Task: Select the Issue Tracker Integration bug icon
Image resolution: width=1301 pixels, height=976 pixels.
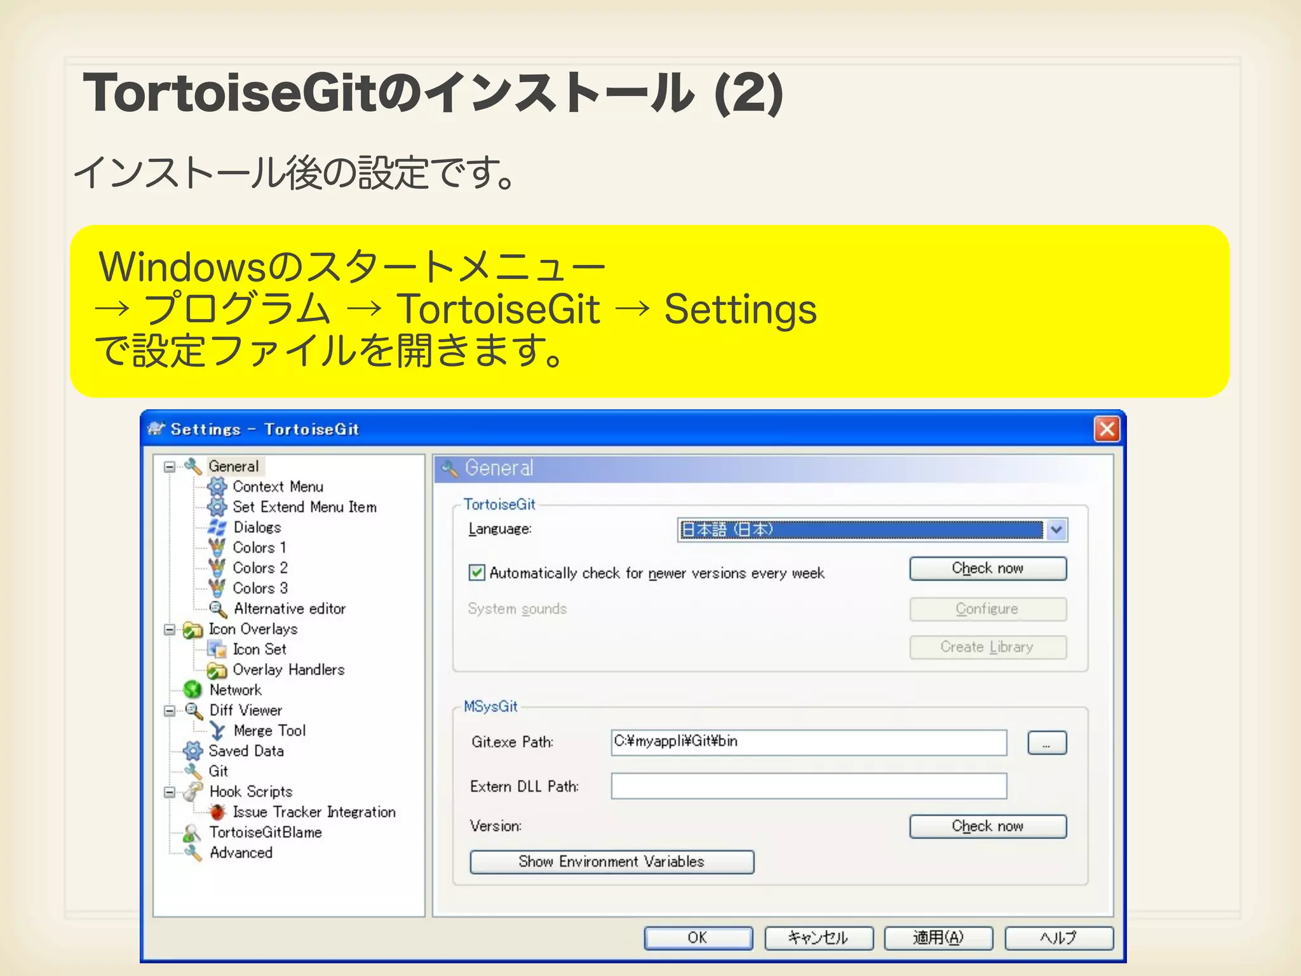Action: point(218,812)
